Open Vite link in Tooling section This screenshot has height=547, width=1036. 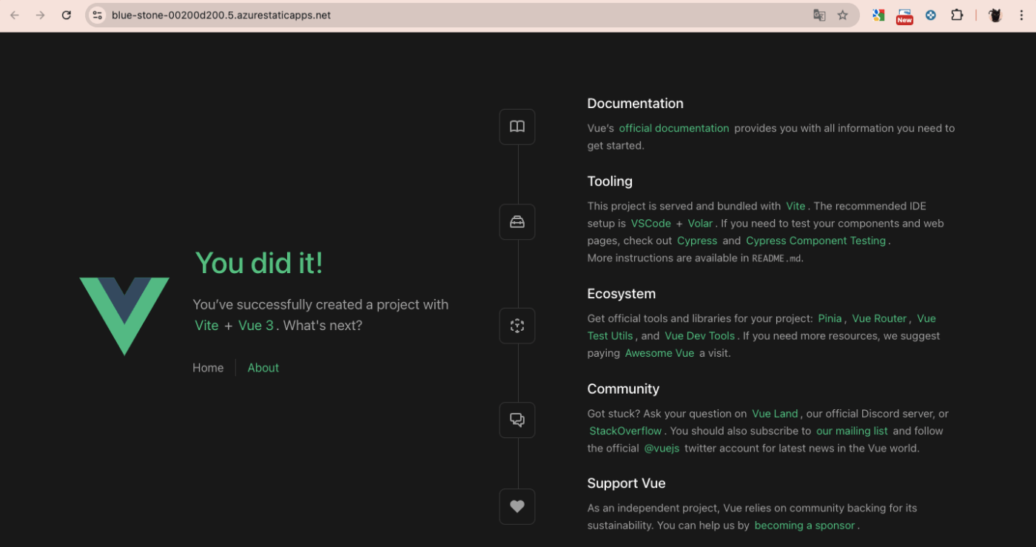(795, 206)
